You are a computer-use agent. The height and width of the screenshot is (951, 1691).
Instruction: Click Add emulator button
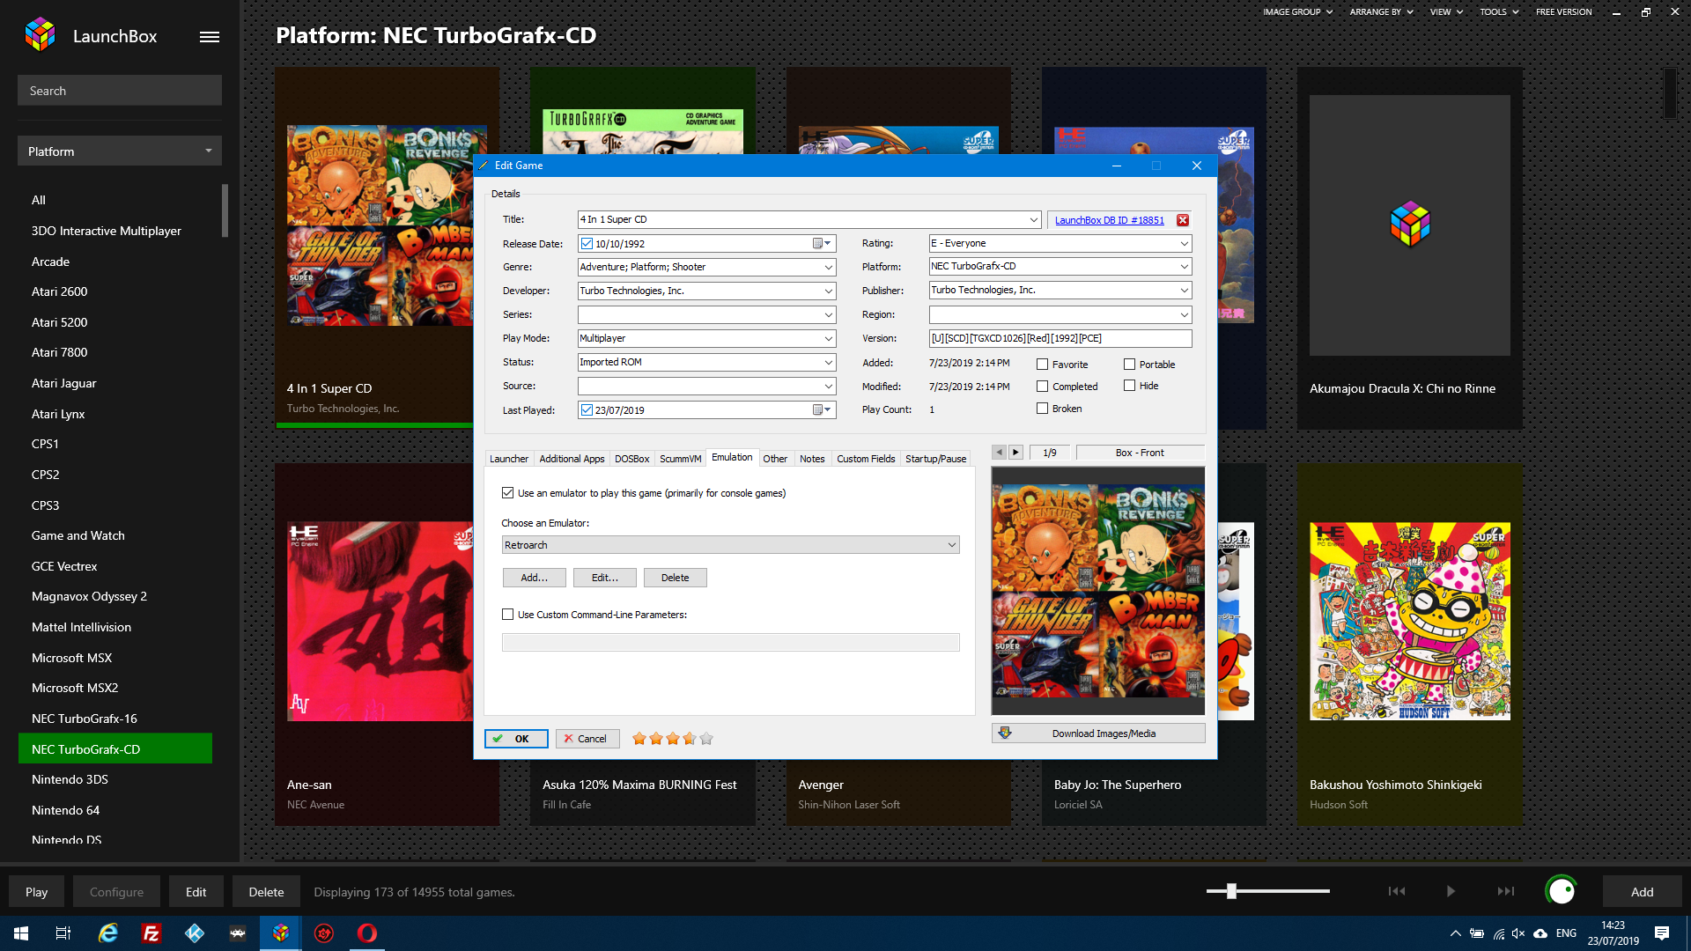pos(534,578)
